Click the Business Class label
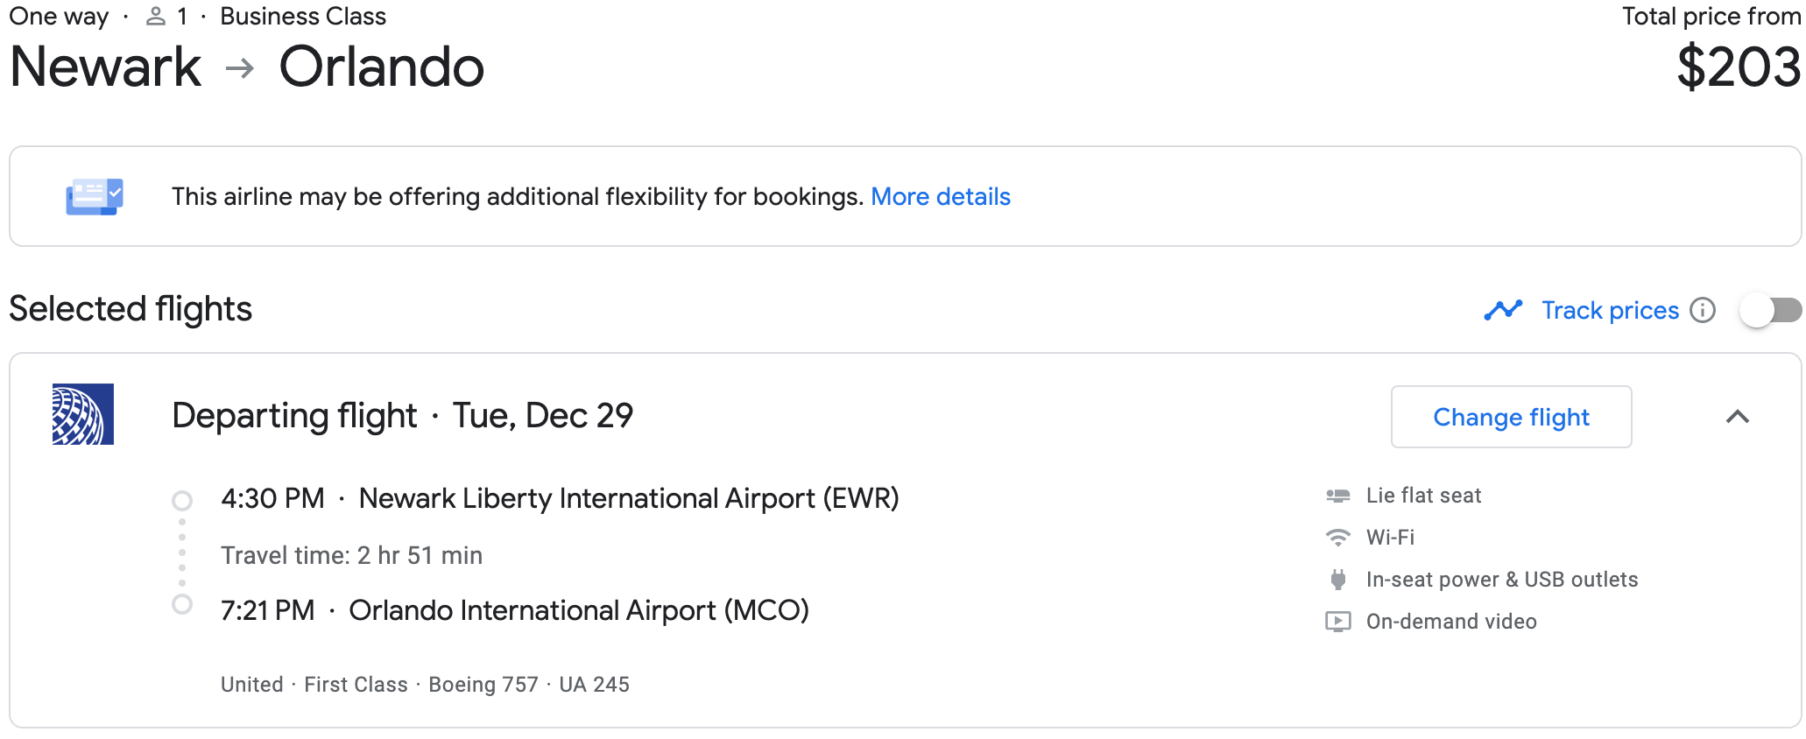The height and width of the screenshot is (739, 1806). (302, 17)
